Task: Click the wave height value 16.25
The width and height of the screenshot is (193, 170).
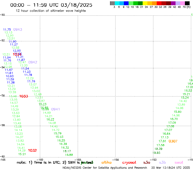Action: [61, 140]
